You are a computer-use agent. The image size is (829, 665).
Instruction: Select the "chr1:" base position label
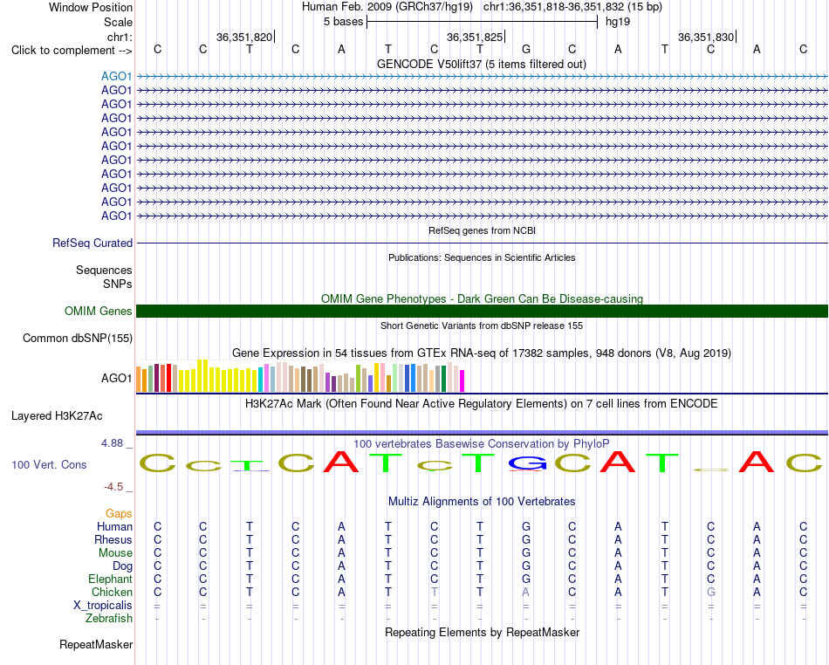(x=120, y=37)
